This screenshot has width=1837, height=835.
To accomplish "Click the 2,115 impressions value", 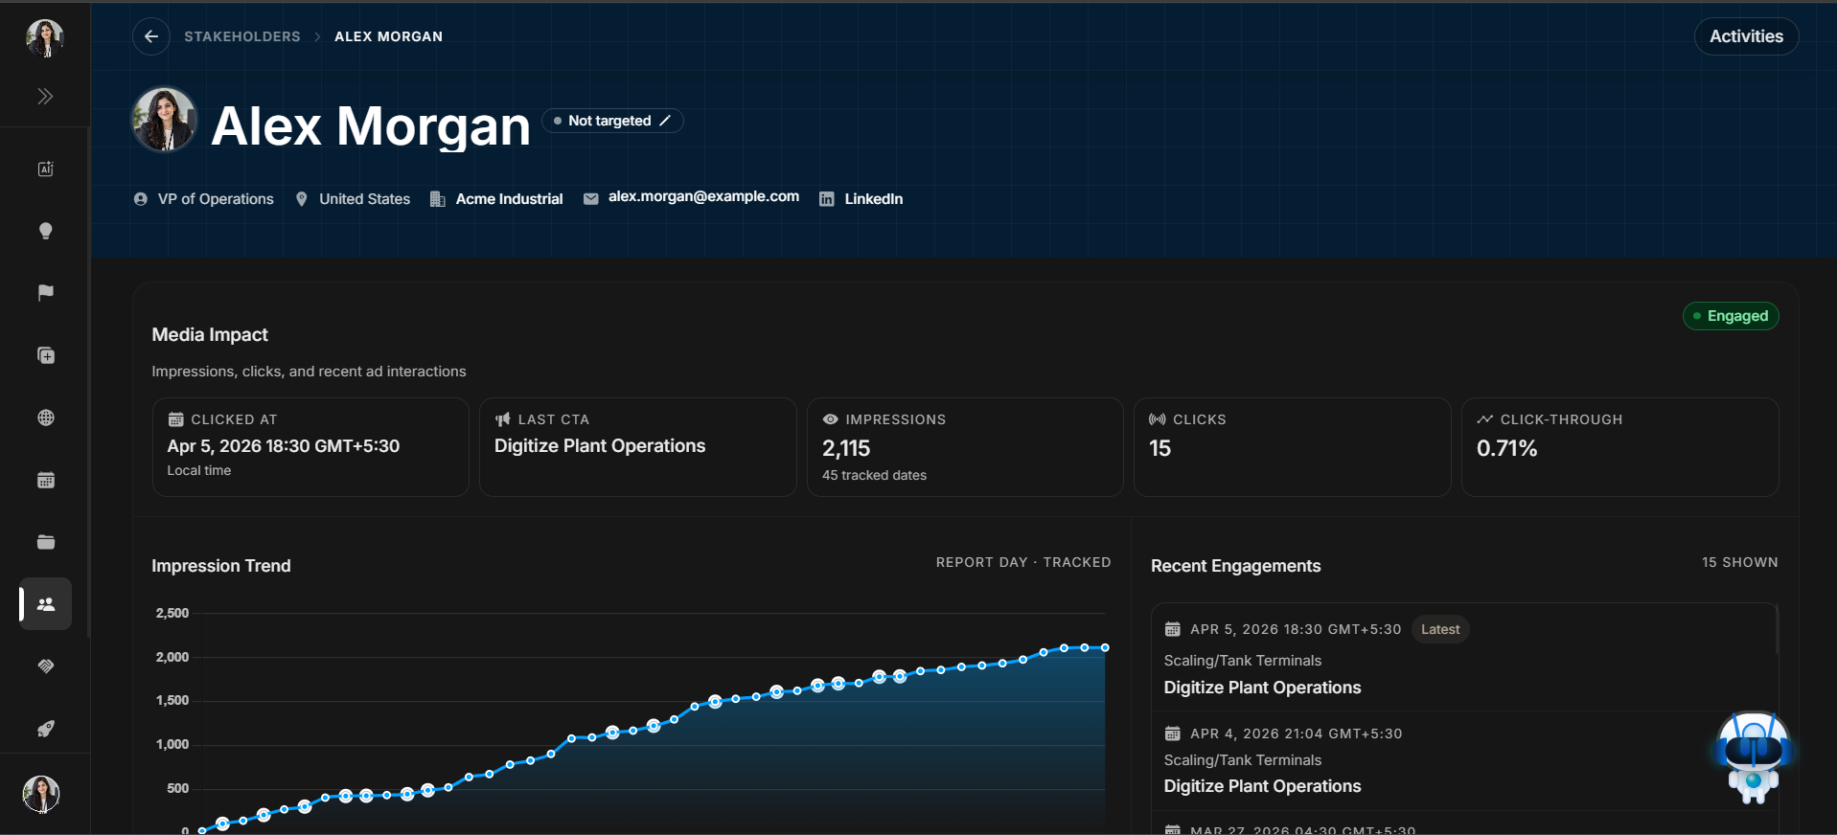I will 846,448.
